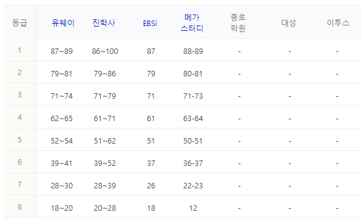Select the 대성 column header

tap(288, 23)
